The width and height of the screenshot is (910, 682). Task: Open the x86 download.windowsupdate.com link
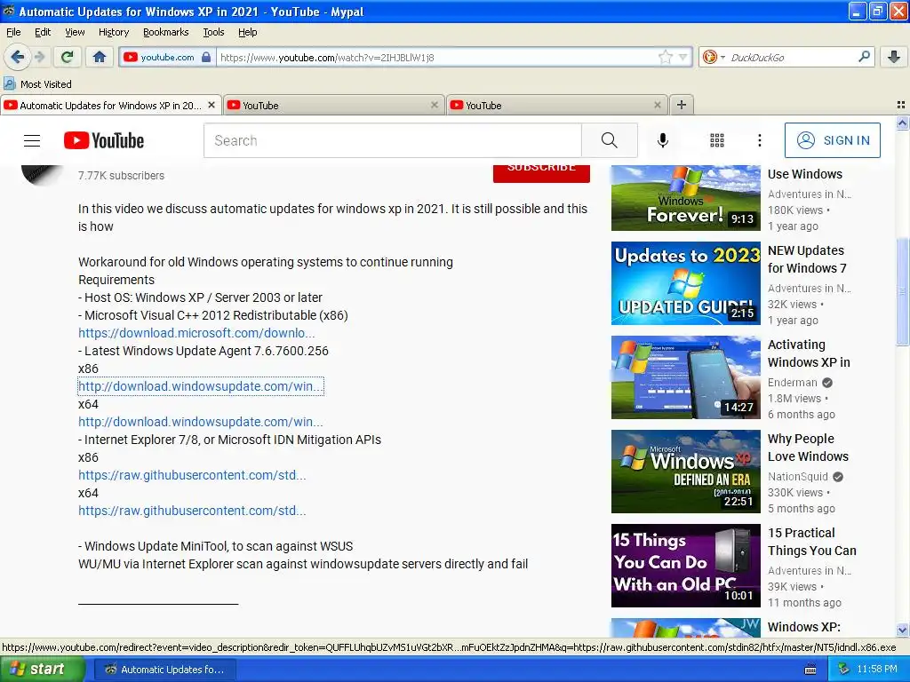pyautogui.click(x=201, y=386)
